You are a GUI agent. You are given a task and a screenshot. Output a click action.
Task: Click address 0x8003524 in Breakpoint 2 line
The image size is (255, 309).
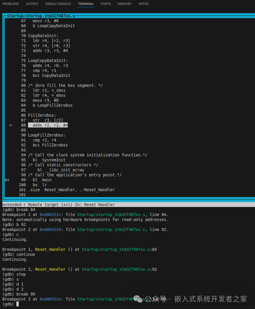click(x=50, y=229)
